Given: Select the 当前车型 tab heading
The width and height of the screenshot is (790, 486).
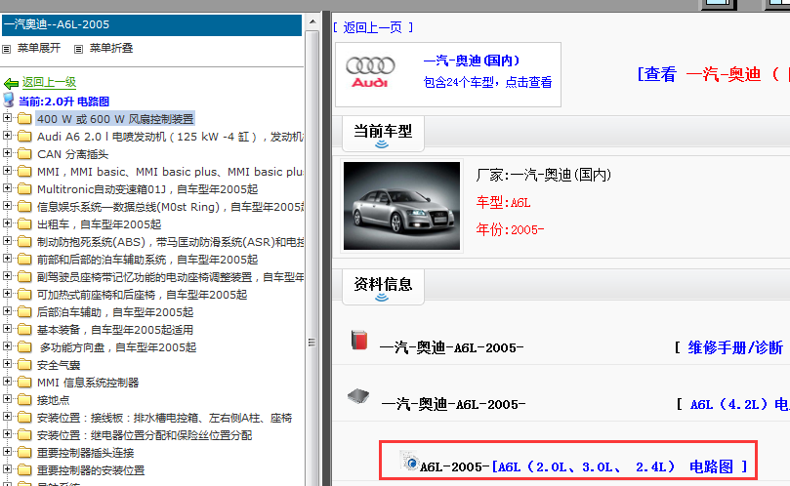Looking at the screenshot, I should (x=383, y=132).
